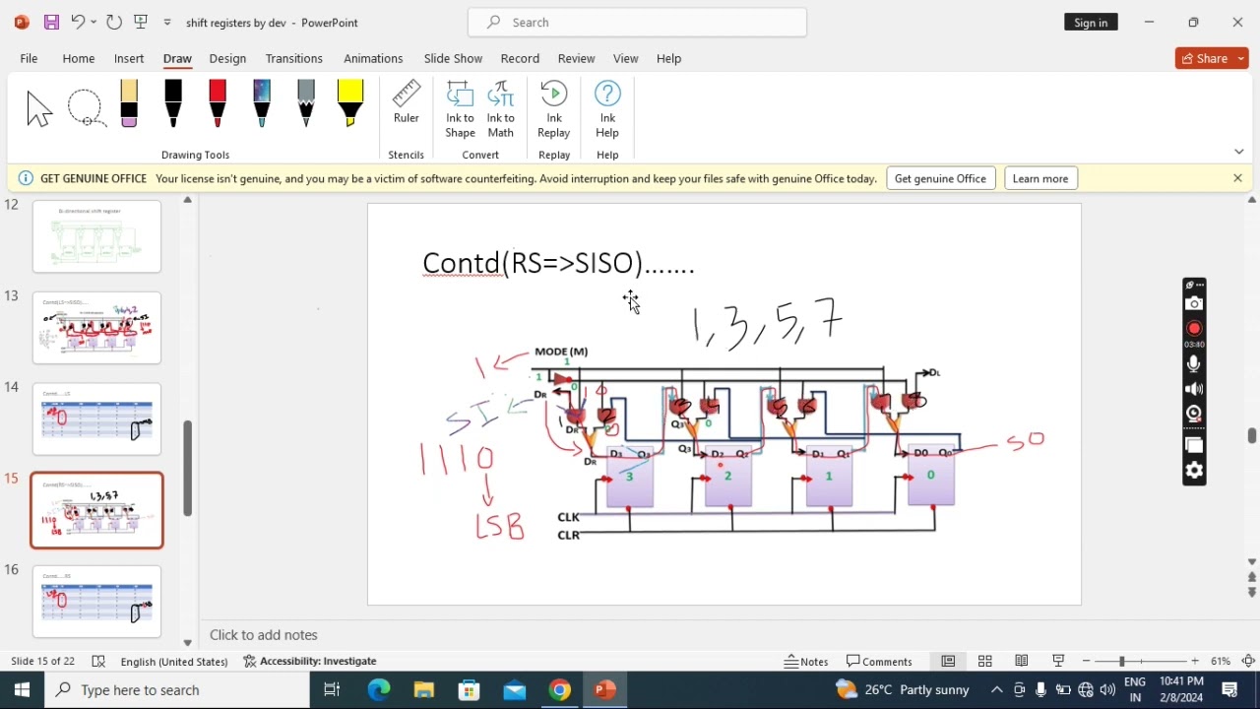Toggle the Ruler stencil
The image size is (1260, 709).
click(407, 102)
